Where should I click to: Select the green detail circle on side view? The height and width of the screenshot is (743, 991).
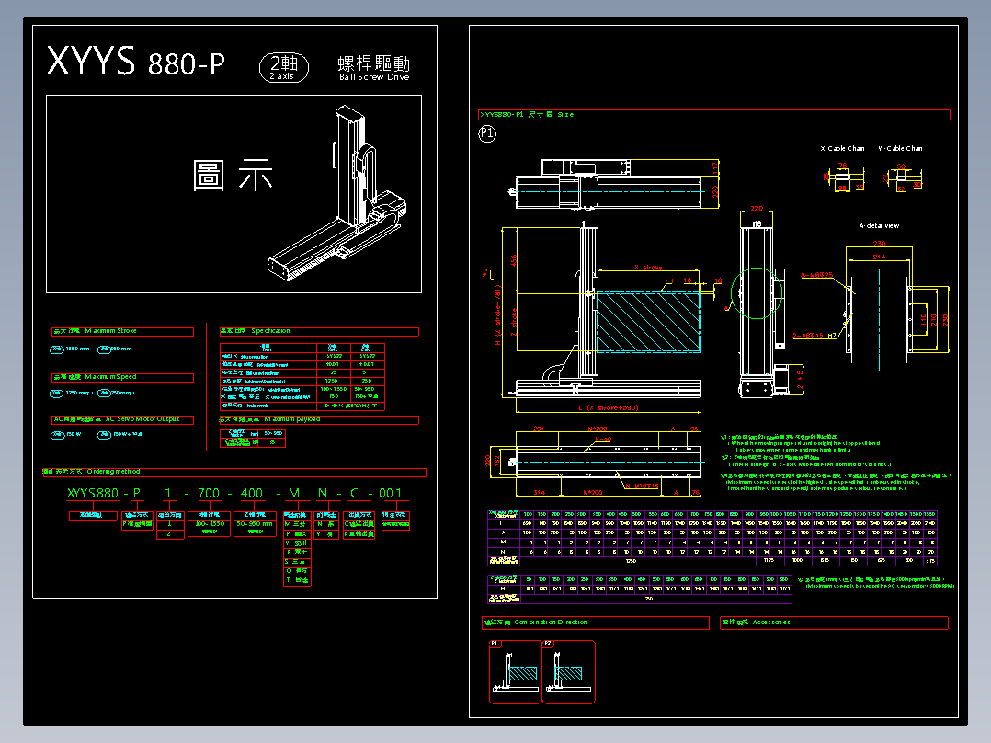[x=757, y=294]
